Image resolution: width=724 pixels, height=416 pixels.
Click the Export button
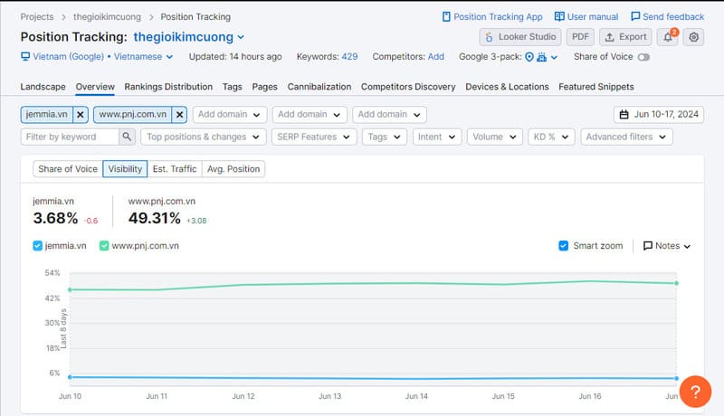tap(625, 37)
